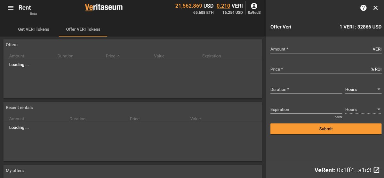This screenshot has height=178, width=384.
Task: Click the Recent rentals section heading
Action: pyautogui.click(x=19, y=108)
